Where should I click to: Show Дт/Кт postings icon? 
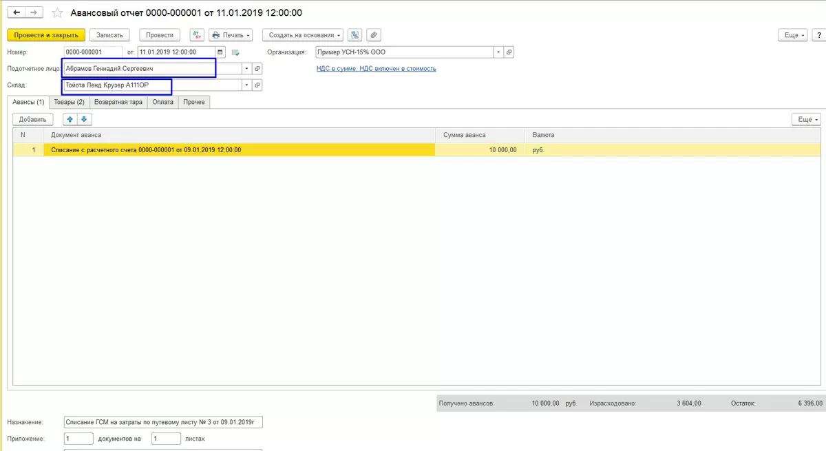click(197, 34)
